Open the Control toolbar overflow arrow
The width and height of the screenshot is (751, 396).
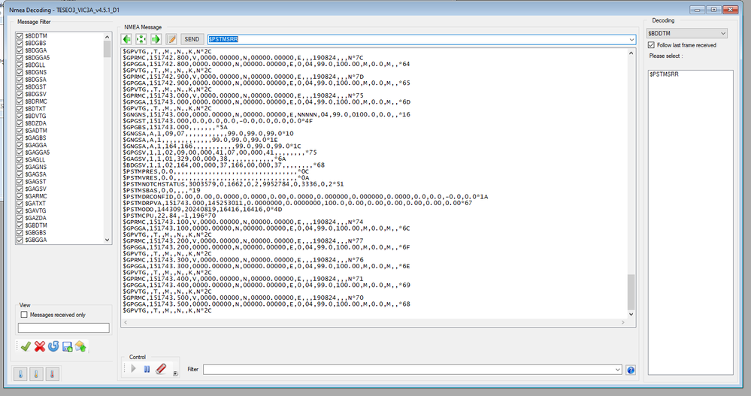(175, 373)
